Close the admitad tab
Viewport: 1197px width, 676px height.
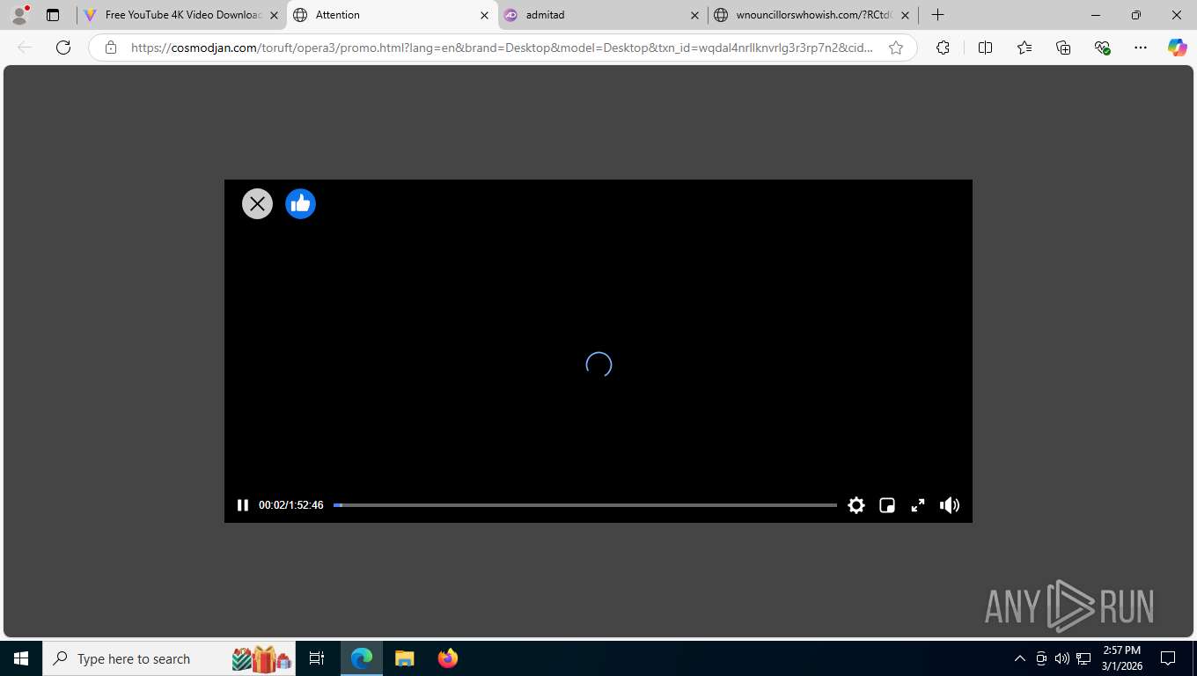point(694,15)
